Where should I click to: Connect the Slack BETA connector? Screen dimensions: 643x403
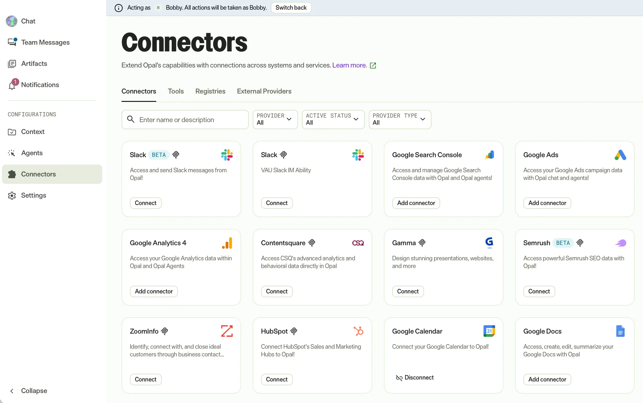(x=146, y=203)
